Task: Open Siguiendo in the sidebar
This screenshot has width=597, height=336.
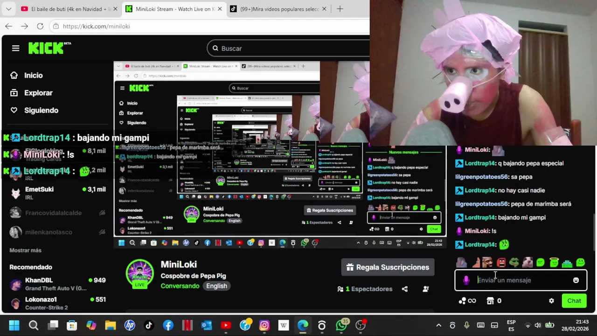Action: pyautogui.click(x=35, y=110)
